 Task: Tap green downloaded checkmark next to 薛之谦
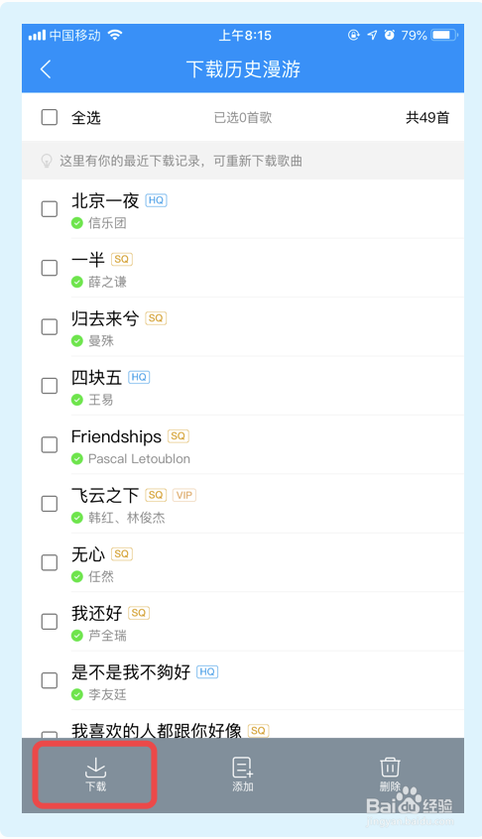coord(77,282)
